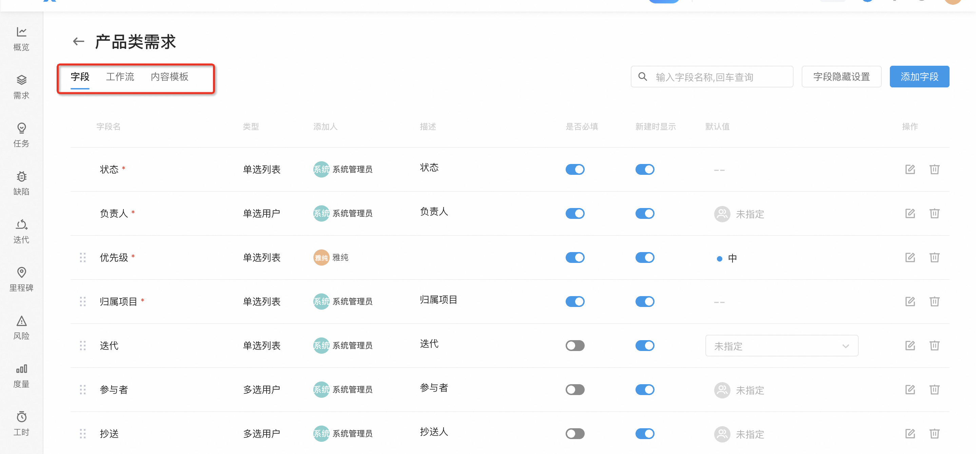The image size is (976, 454).
Task: Edit the 参与者 field row
Action: pos(910,389)
